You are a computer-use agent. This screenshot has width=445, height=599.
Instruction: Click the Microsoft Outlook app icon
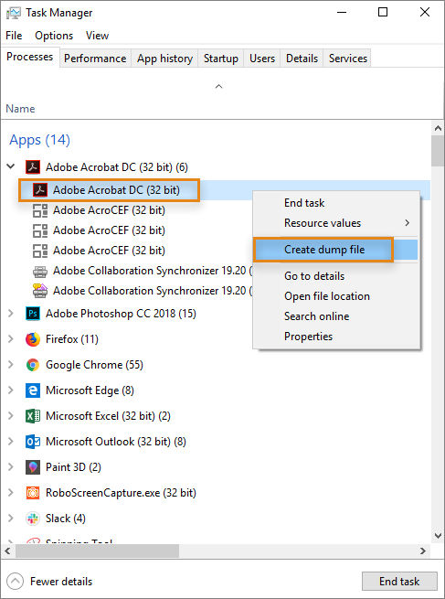point(33,442)
